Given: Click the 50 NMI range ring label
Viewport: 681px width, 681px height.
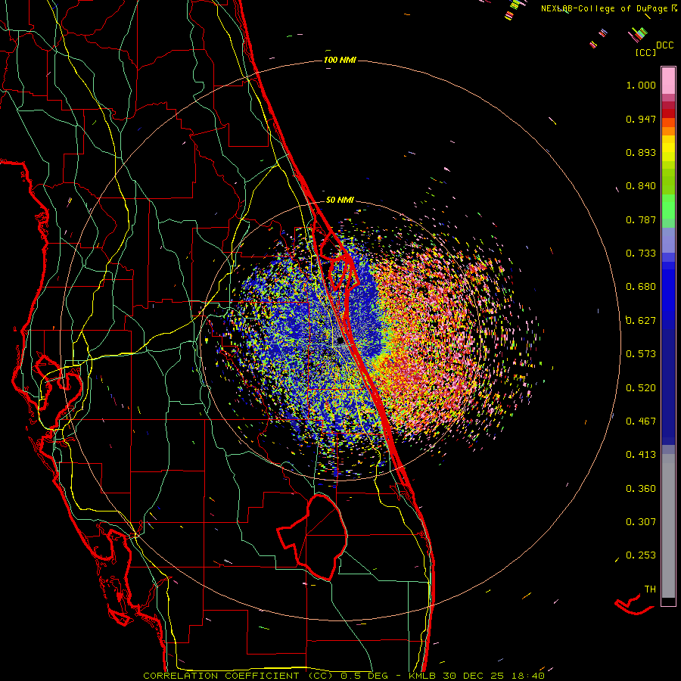Looking at the screenshot, I should (340, 200).
